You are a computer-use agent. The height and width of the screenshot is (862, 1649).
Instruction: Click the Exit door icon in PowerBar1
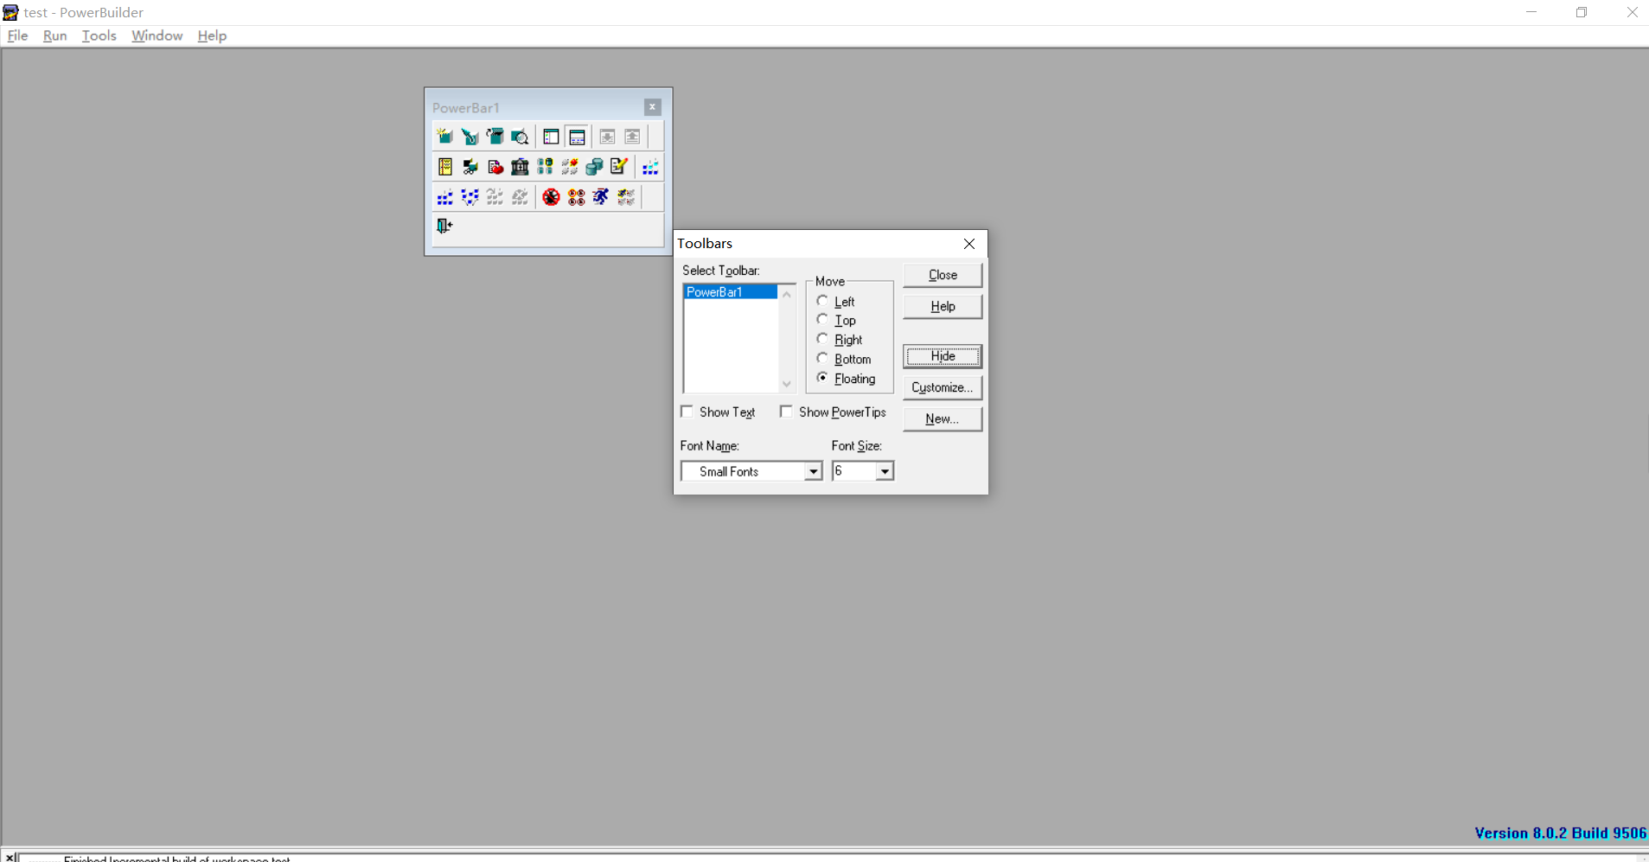tap(444, 226)
